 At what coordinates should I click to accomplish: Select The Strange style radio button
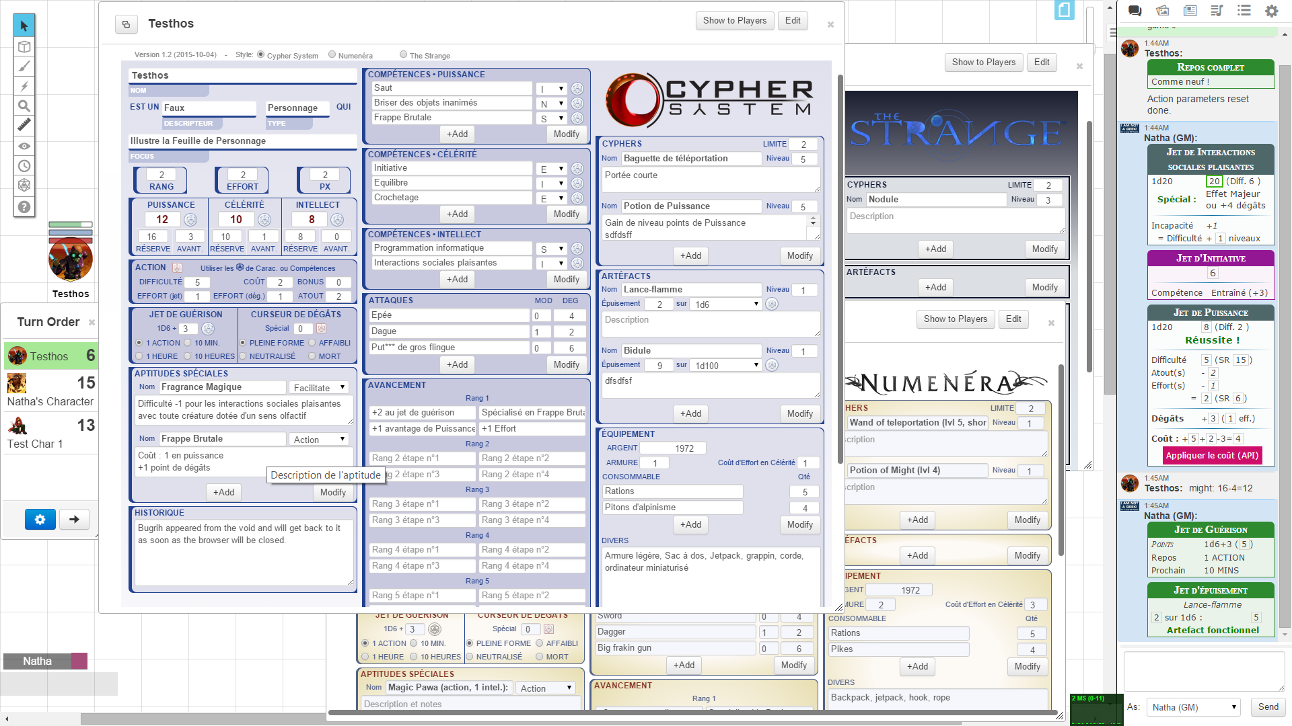coord(403,55)
